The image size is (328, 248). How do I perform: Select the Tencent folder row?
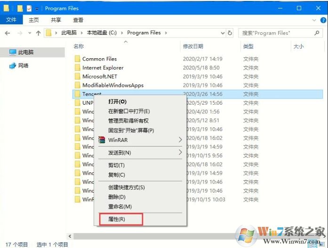[x=198, y=94]
